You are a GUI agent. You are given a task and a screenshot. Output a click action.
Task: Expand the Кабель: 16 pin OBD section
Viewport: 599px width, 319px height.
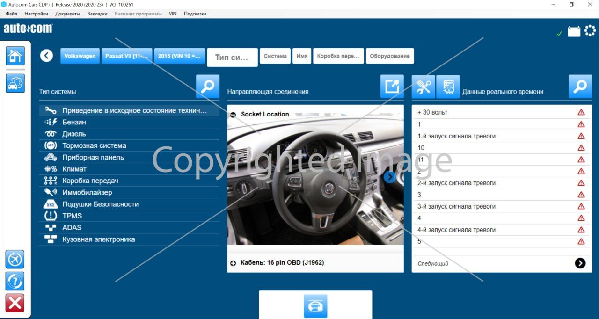pos(233,263)
